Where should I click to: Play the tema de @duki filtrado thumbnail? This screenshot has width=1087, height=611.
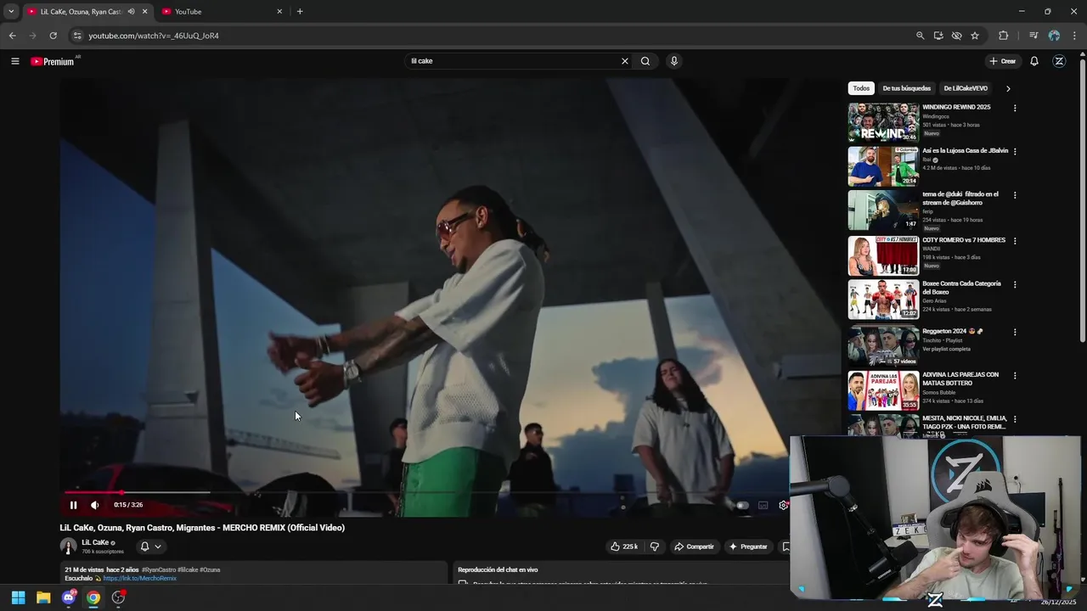point(883,210)
